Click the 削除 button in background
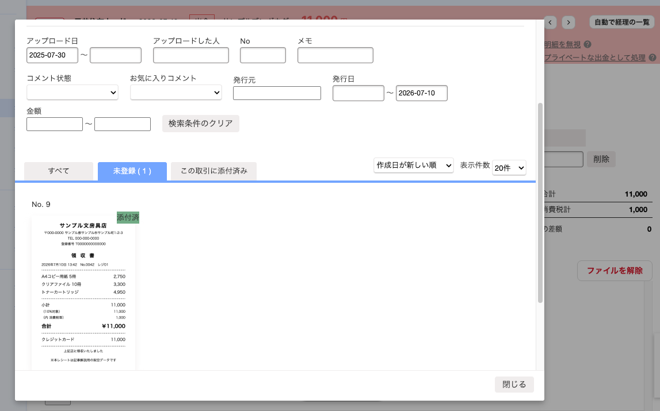Image resolution: width=660 pixels, height=411 pixels. click(601, 159)
